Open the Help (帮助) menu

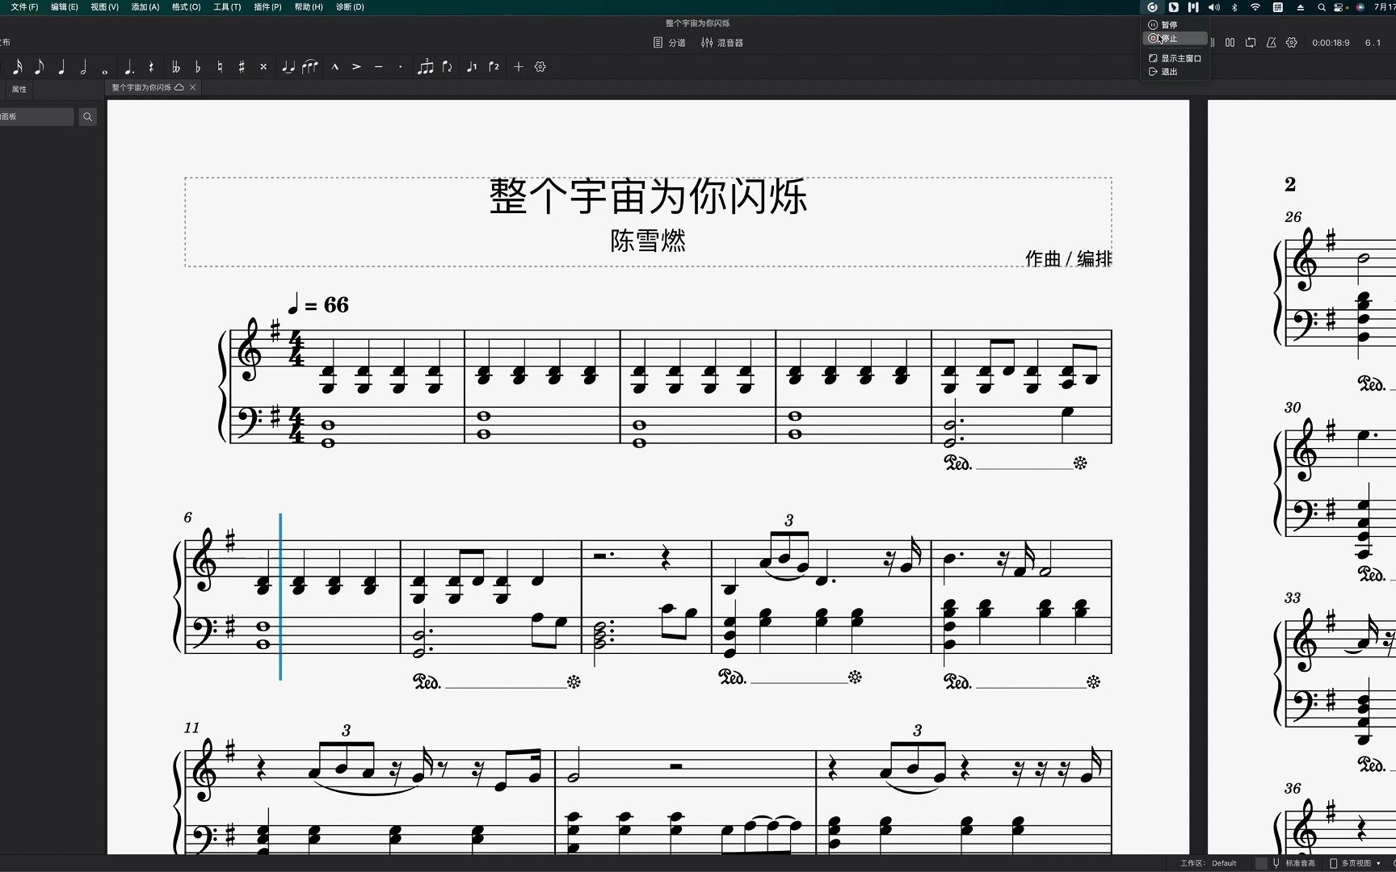point(309,6)
